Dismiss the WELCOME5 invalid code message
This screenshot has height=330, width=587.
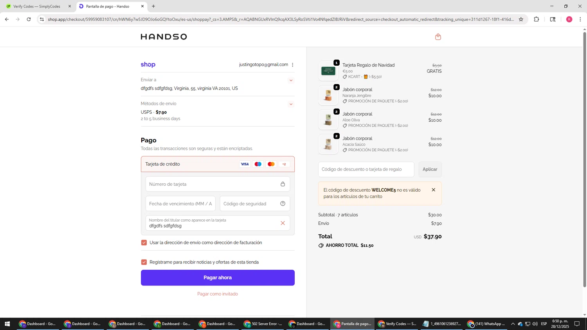tap(433, 190)
